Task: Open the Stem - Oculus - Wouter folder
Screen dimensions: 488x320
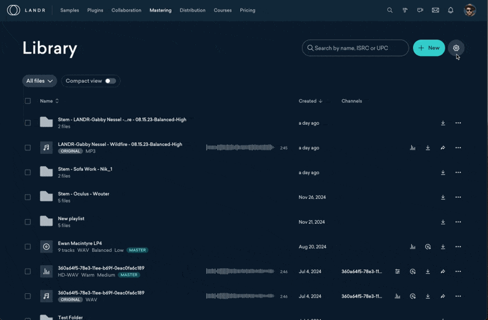Action: [84, 193]
